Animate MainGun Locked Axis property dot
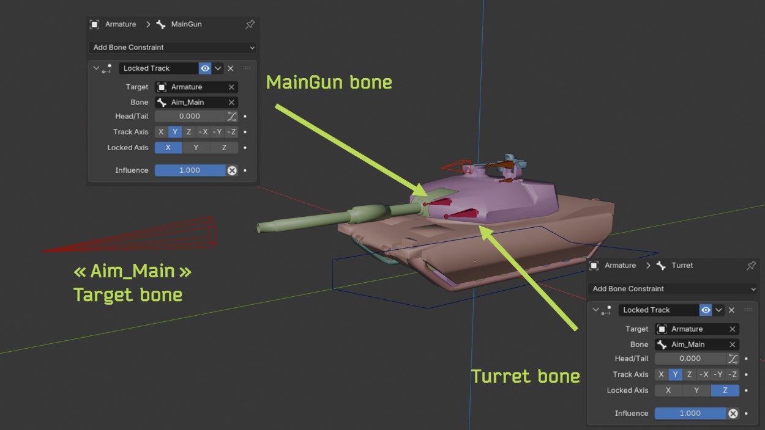 (x=245, y=148)
